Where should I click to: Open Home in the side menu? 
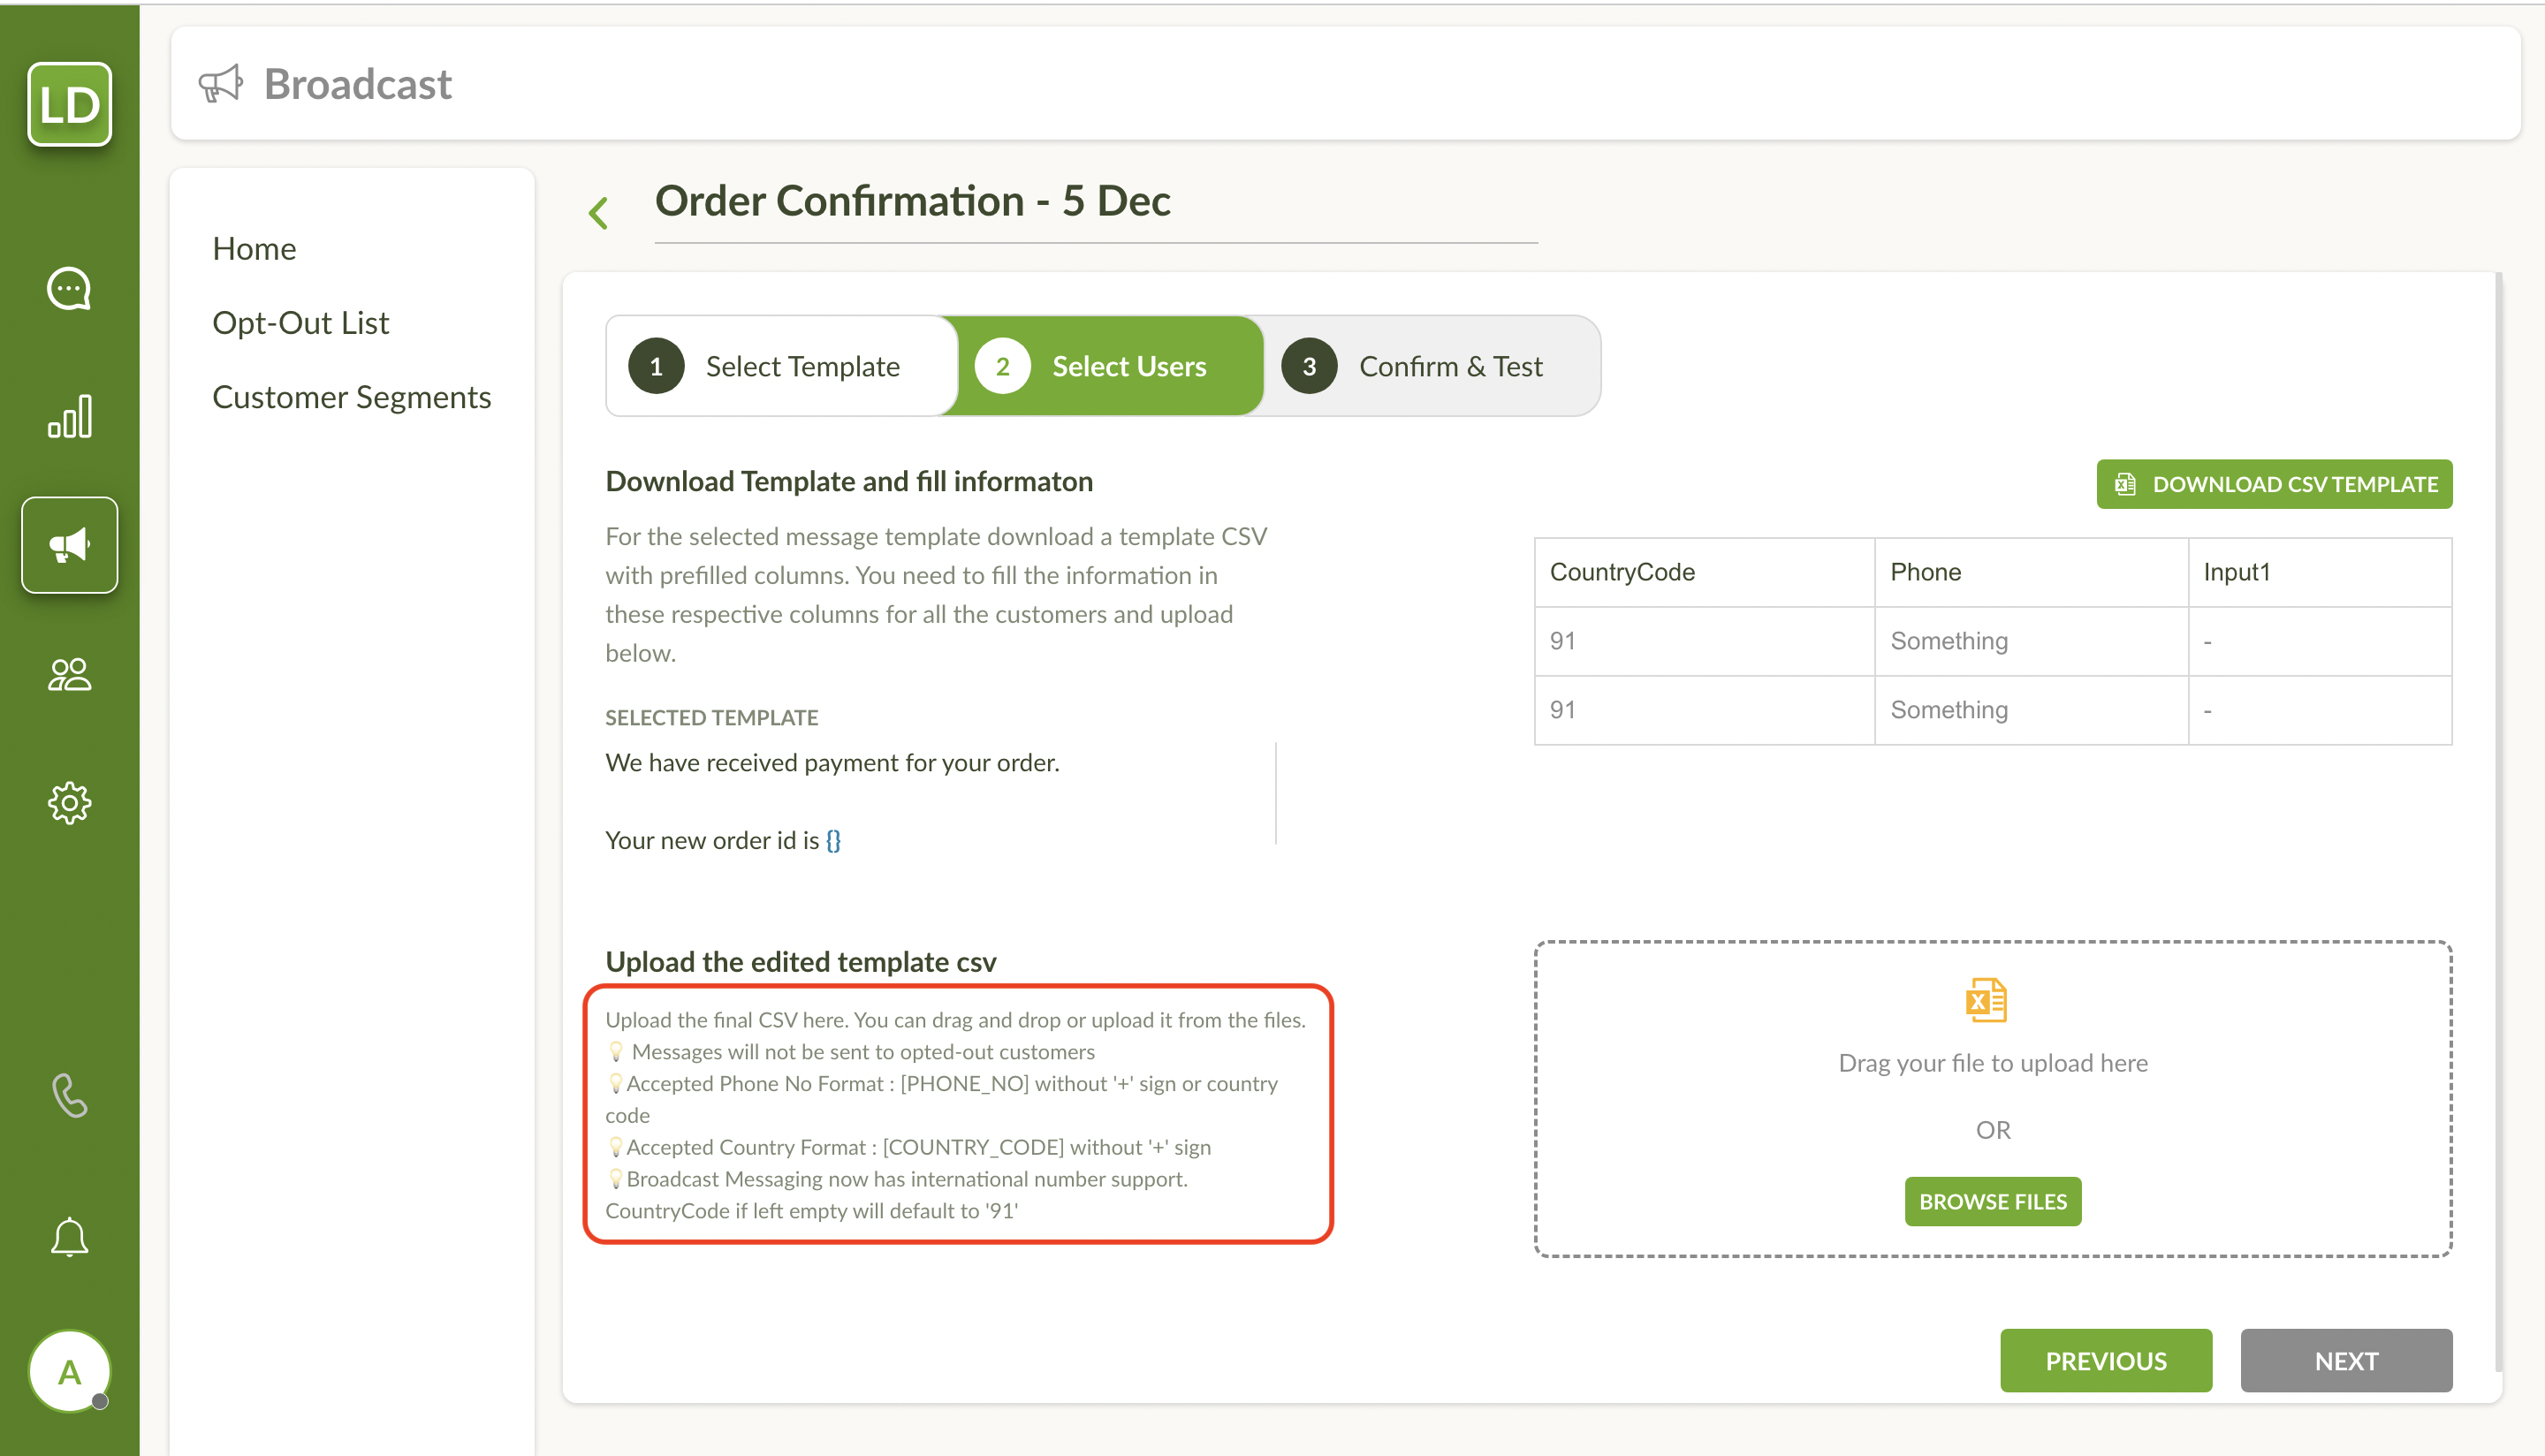pos(254,248)
